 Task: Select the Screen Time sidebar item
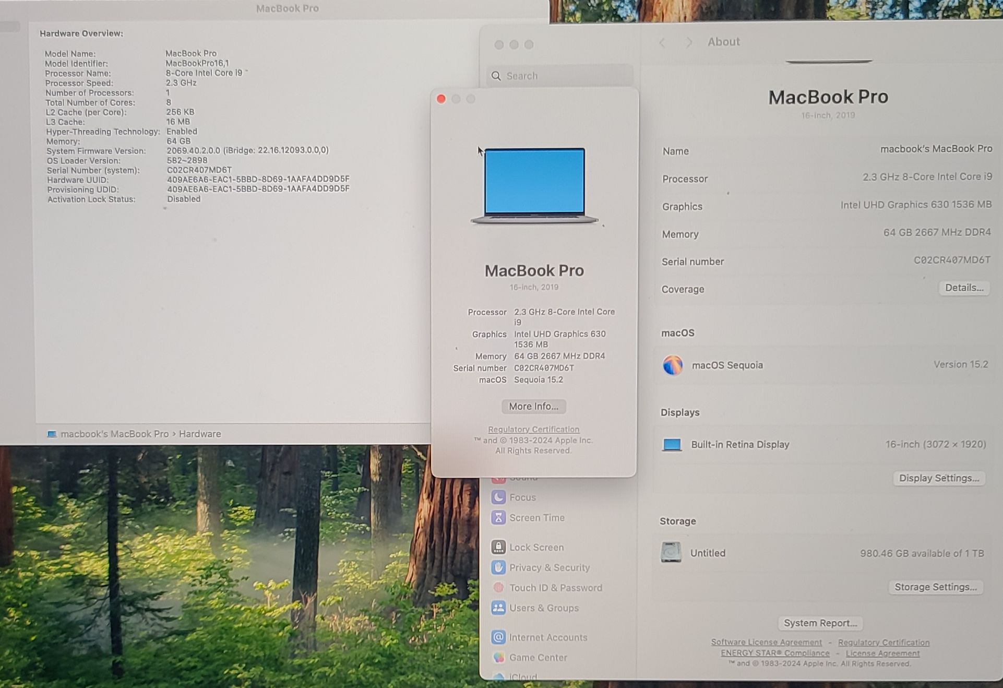pos(536,518)
